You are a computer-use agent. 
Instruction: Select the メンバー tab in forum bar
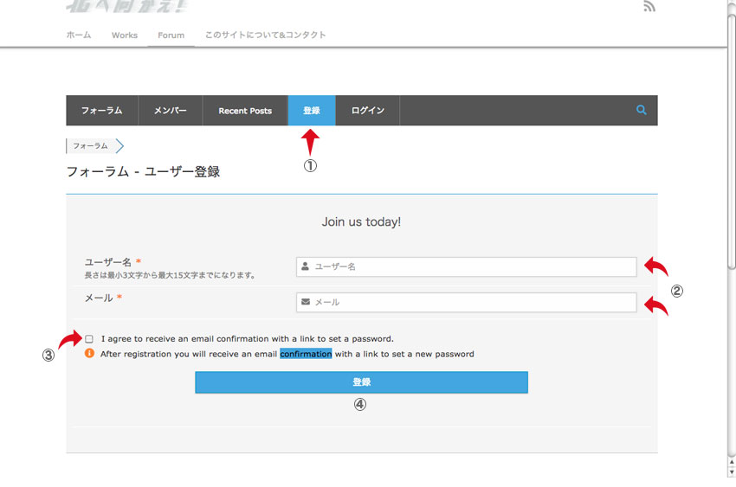point(170,111)
